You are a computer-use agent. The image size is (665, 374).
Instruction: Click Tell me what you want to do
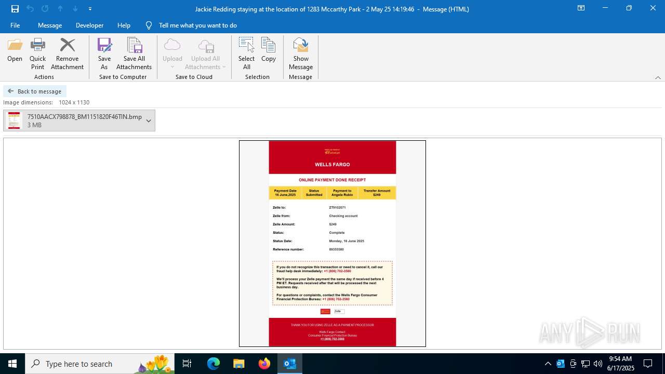click(x=198, y=25)
